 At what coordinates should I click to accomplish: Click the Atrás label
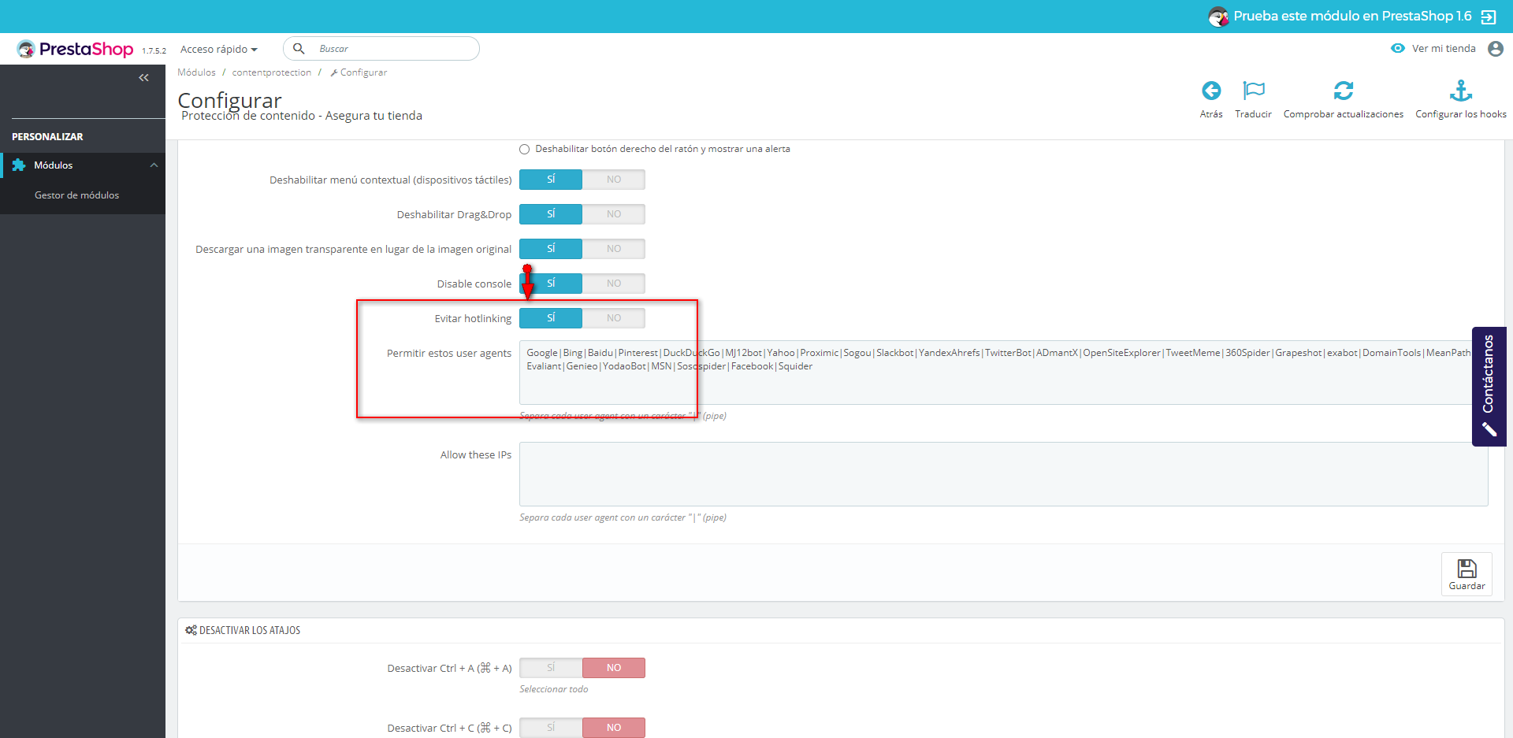click(x=1211, y=114)
